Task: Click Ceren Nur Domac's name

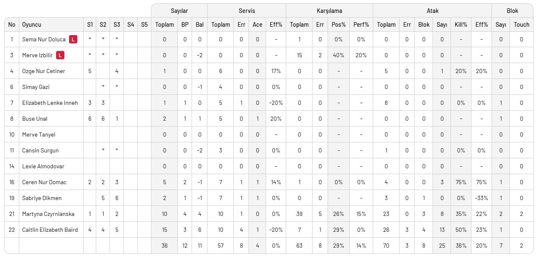Action: tap(44, 182)
